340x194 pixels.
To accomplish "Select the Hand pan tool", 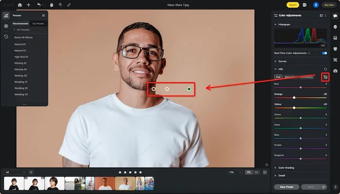I will click(x=51, y=5).
